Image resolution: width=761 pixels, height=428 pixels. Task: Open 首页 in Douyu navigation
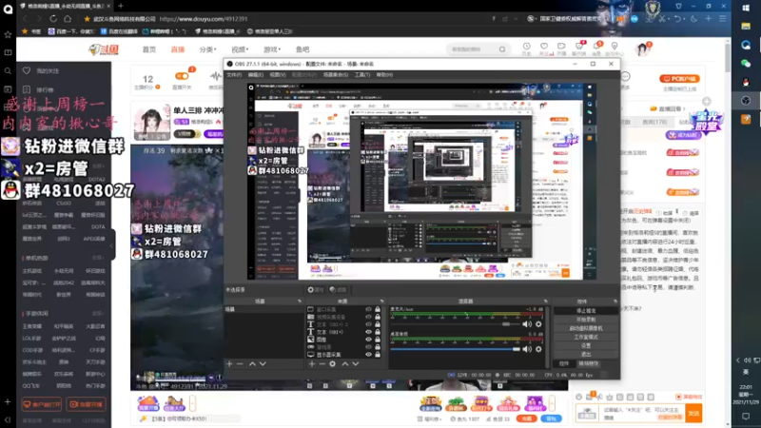coord(149,49)
